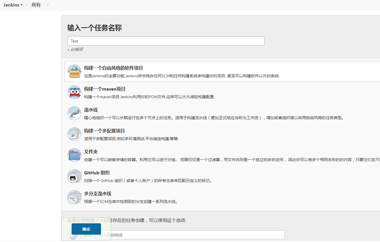This screenshot has height=242, width=380.
Task: Click the 确定 button
Action: (x=86, y=229)
